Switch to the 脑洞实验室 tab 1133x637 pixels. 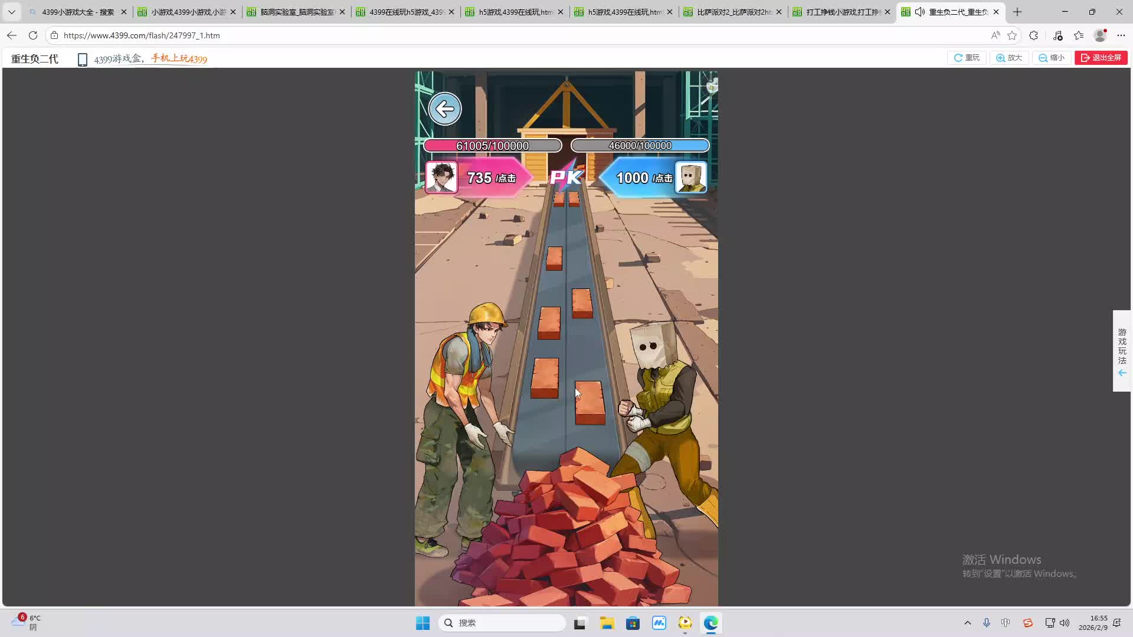click(297, 12)
